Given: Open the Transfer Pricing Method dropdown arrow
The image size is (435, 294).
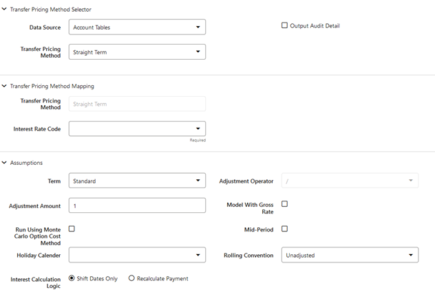Looking at the screenshot, I should (x=198, y=52).
